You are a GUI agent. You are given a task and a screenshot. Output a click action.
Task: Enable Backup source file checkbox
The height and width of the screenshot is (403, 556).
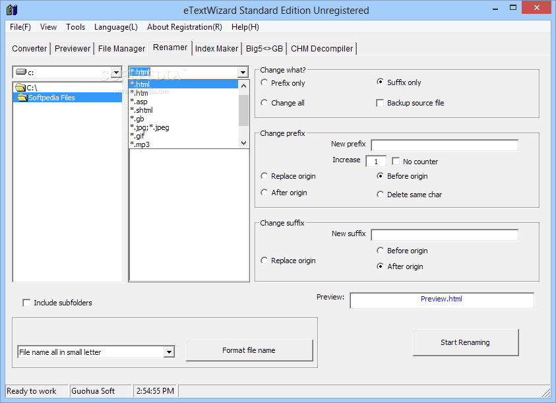coord(380,103)
